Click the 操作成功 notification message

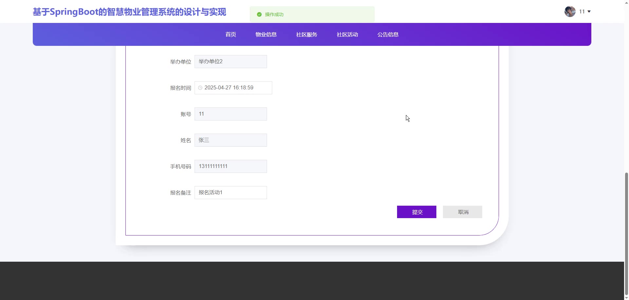point(312,14)
